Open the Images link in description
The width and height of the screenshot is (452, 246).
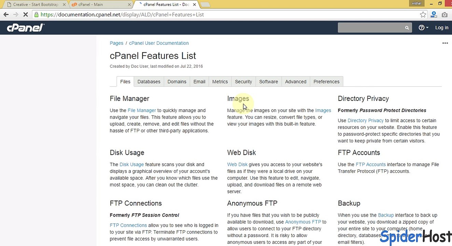click(323, 110)
